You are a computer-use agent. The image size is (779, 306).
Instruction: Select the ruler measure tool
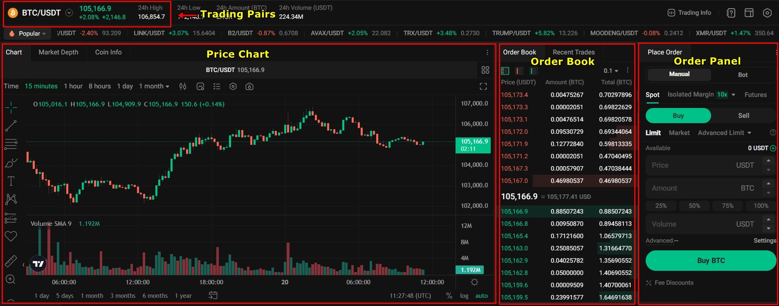(11, 261)
